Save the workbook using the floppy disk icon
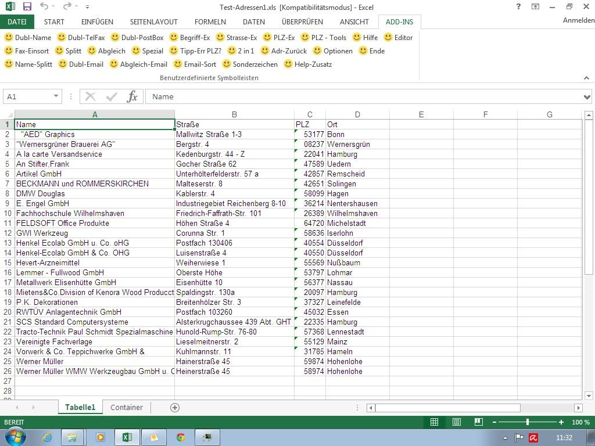This screenshot has width=595, height=446. pyautogui.click(x=27, y=7)
